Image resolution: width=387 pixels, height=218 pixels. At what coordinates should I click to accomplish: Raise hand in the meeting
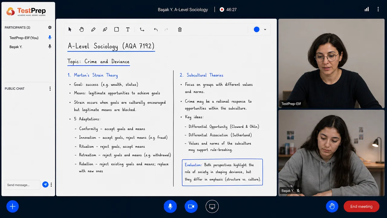coord(332,206)
